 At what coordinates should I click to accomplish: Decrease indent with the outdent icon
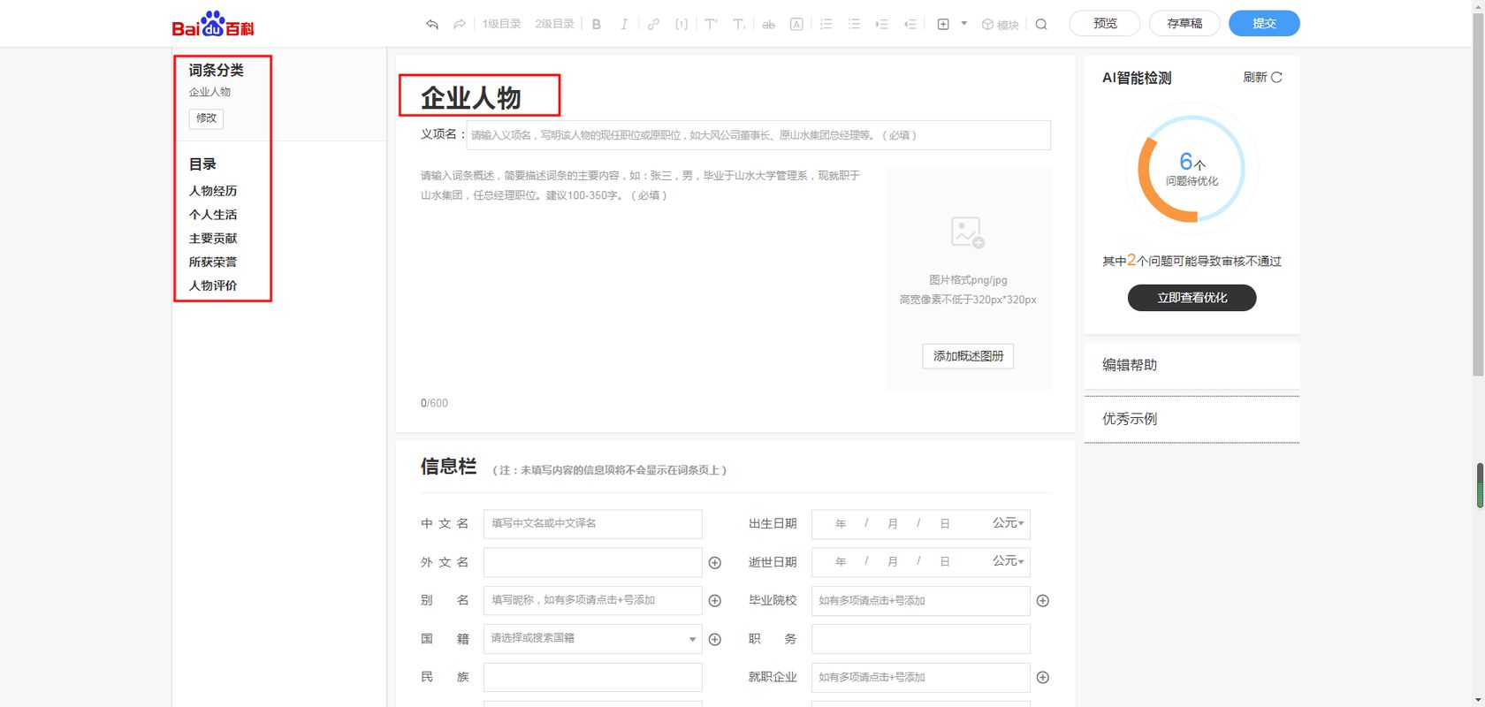(x=910, y=25)
